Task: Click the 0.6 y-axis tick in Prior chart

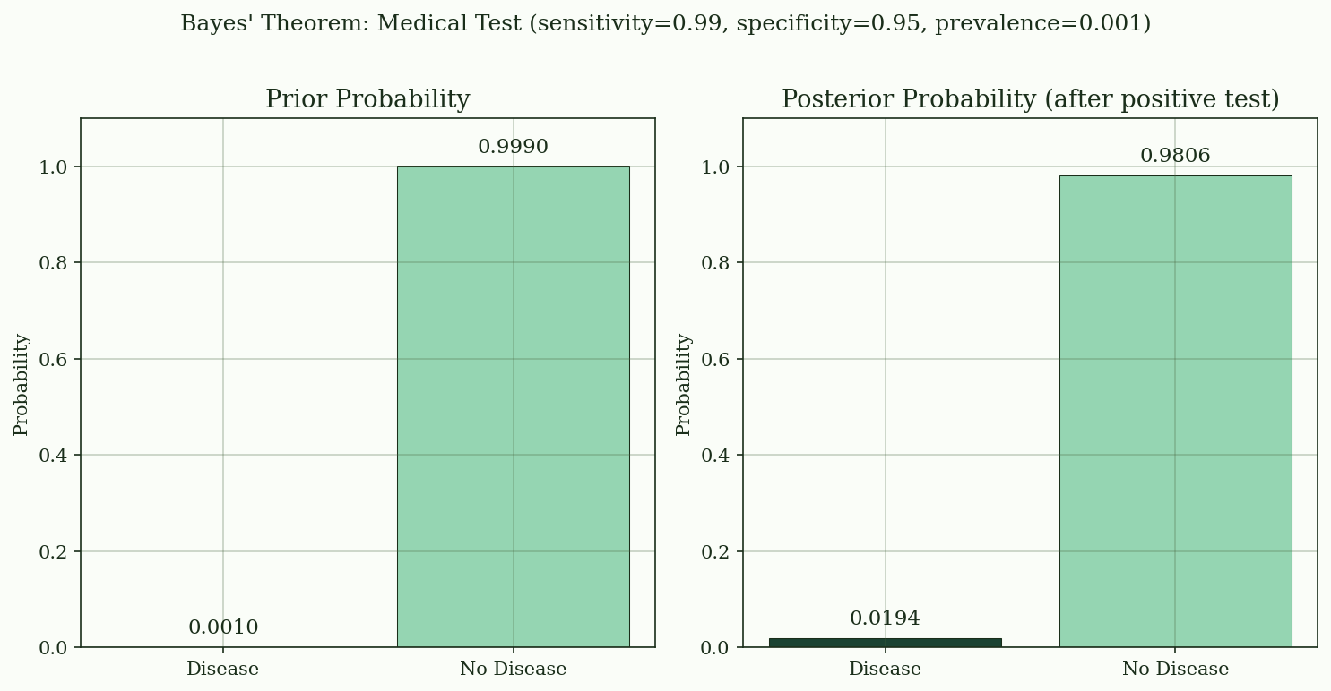Action: coord(54,360)
